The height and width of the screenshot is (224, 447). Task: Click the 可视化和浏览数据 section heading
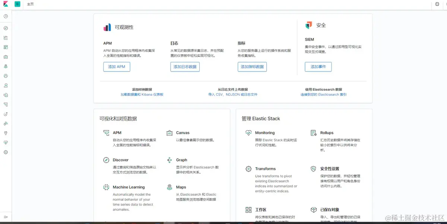point(118,119)
